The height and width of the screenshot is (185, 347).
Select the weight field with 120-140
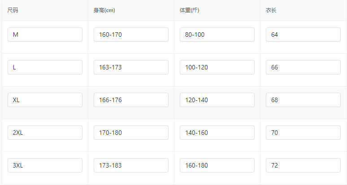tap(217, 100)
